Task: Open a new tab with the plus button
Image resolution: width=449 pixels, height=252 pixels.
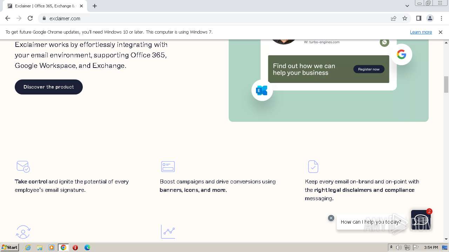Action: 95,6
